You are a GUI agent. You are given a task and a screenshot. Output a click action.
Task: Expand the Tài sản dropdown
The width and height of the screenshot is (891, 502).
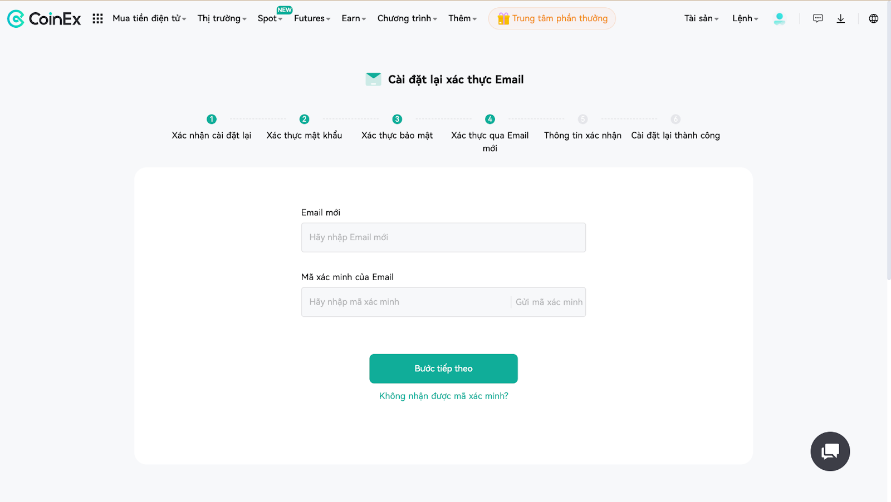click(x=701, y=18)
